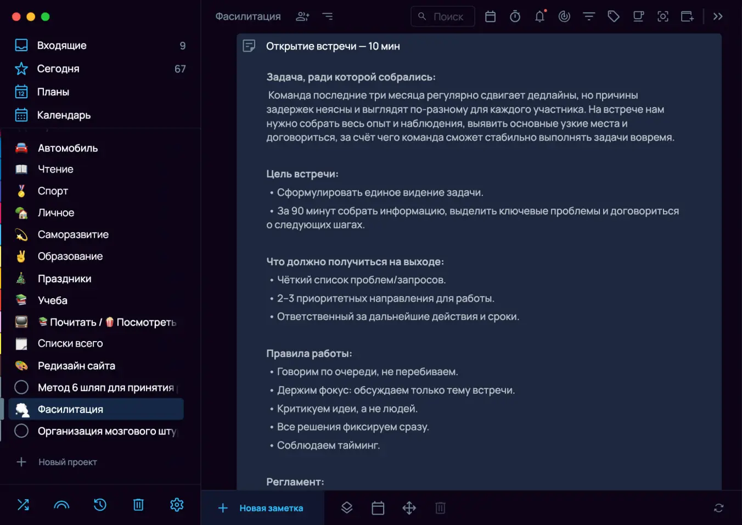The width and height of the screenshot is (742, 525).
Task: Open the focus target icon on the toolbar
Action: click(x=564, y=16)
